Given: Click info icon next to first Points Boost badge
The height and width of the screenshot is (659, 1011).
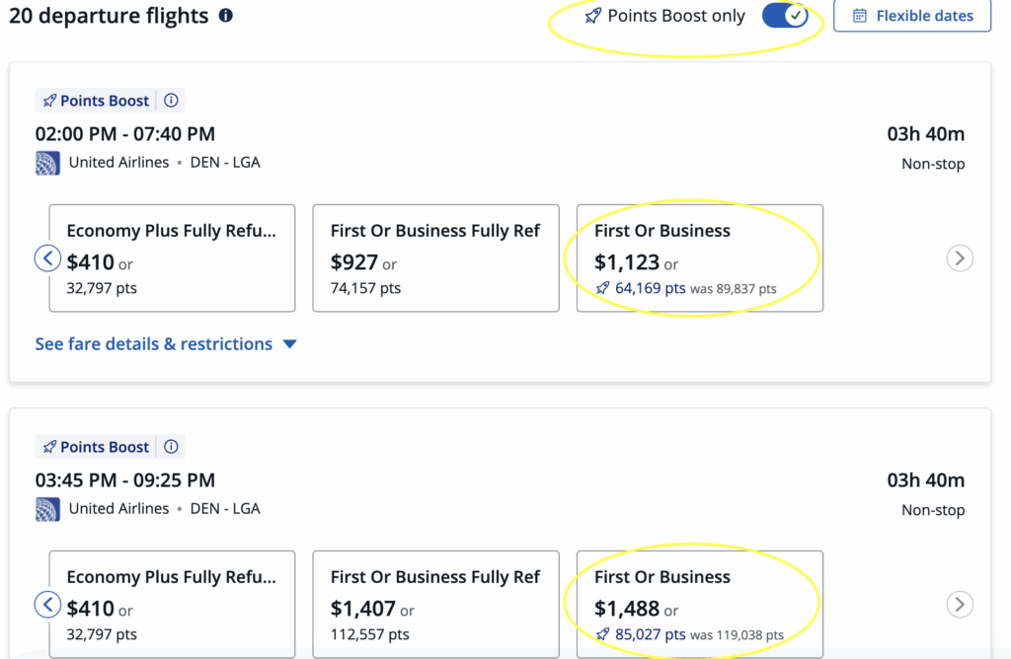Looking at the screenshot, I should click(171, 101).
